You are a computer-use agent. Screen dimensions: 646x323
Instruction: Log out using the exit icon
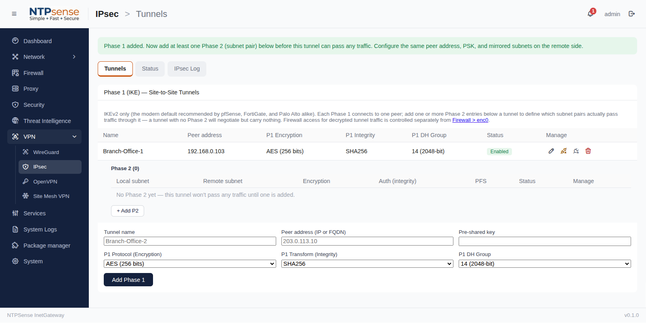click(x=632, y=14)
